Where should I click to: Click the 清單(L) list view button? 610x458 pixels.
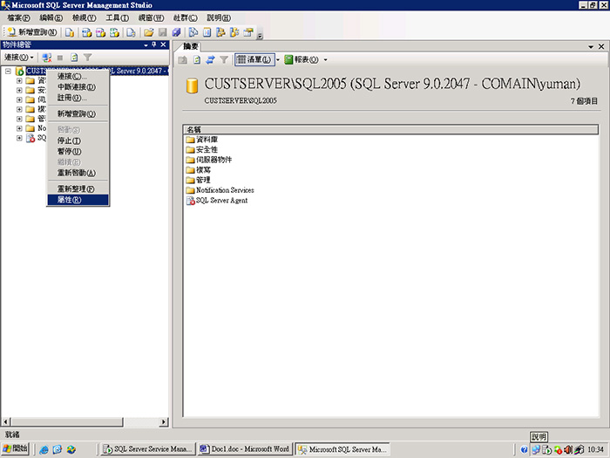click(x=254, y=59)
